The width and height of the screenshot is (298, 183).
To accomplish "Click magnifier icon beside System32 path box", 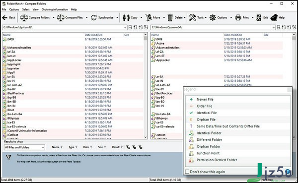I will (146, 27).
